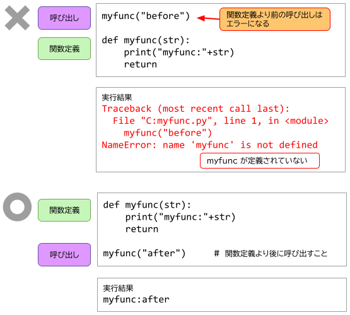Click the comment # 関数定義より後に呼び出すこと

[x=271, y=254]
